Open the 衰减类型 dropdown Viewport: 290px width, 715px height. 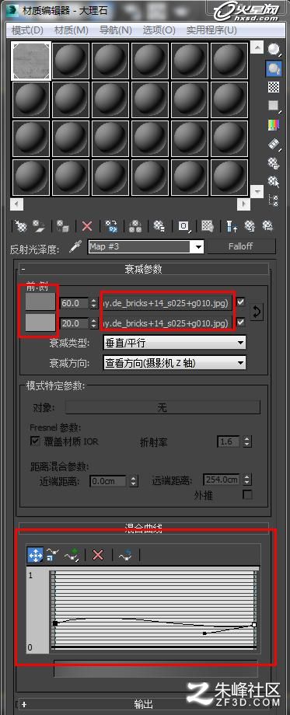coord(175,343)
